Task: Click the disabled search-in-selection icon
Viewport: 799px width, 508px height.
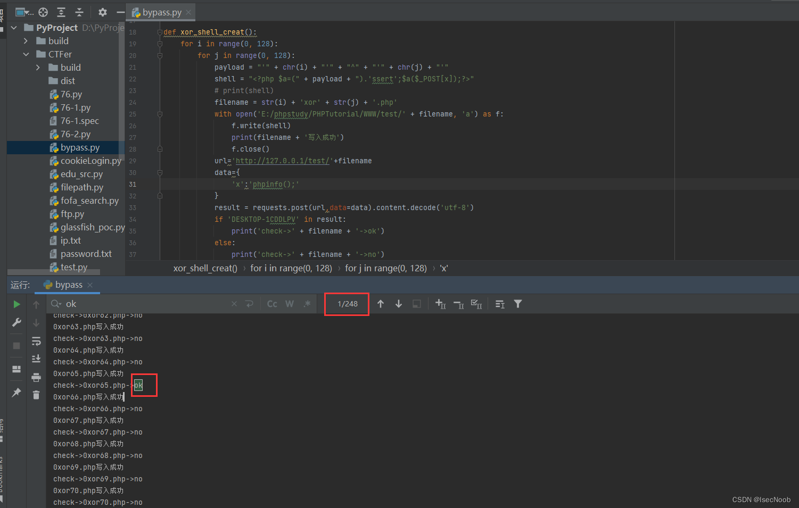Action: point(417,304)
